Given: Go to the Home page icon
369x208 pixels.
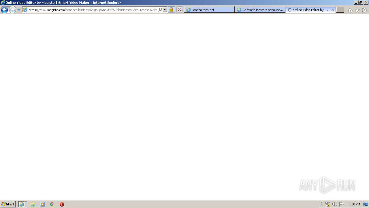Looking at the screenshot, I should click(x=350, y=10).
